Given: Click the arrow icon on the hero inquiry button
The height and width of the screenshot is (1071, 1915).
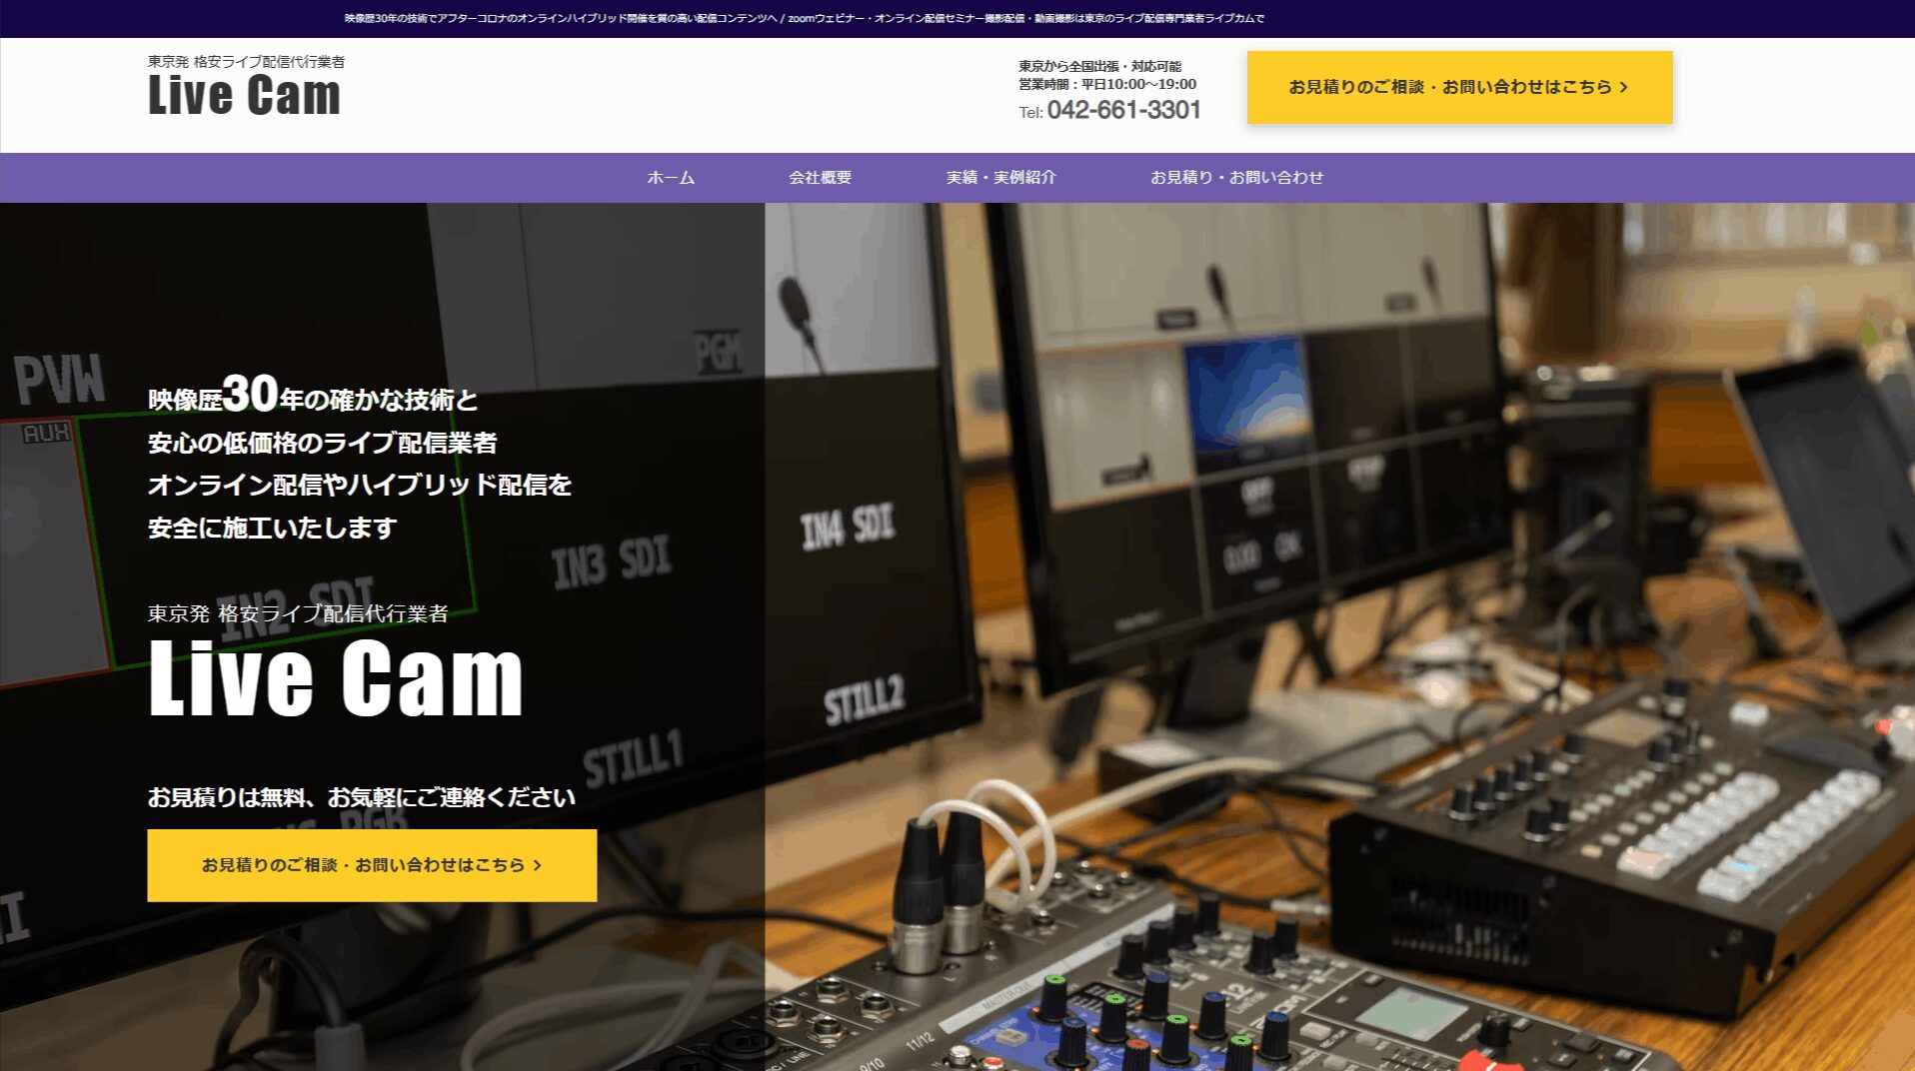Looking at the screenshot, I should tap(538, 865).
